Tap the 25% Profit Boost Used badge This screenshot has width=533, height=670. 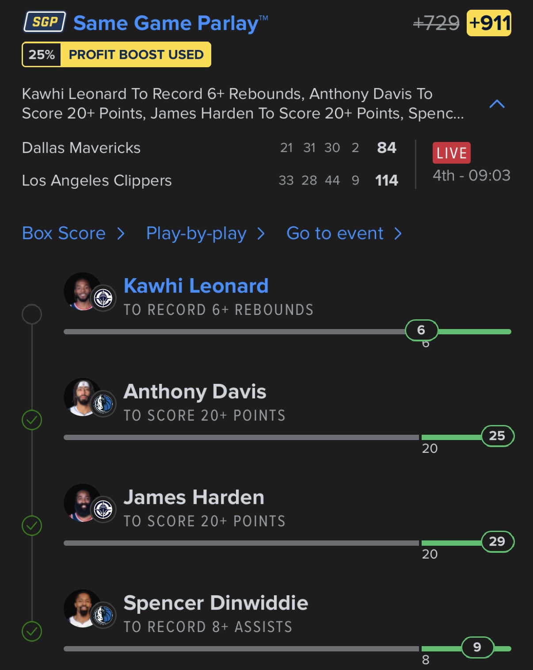(x=116, y=54)
